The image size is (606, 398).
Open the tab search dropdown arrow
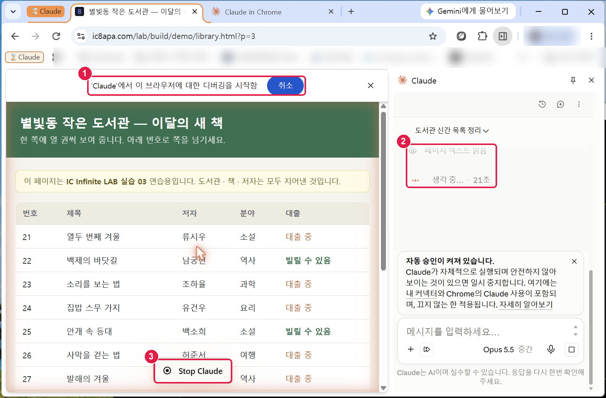point(13,11)
